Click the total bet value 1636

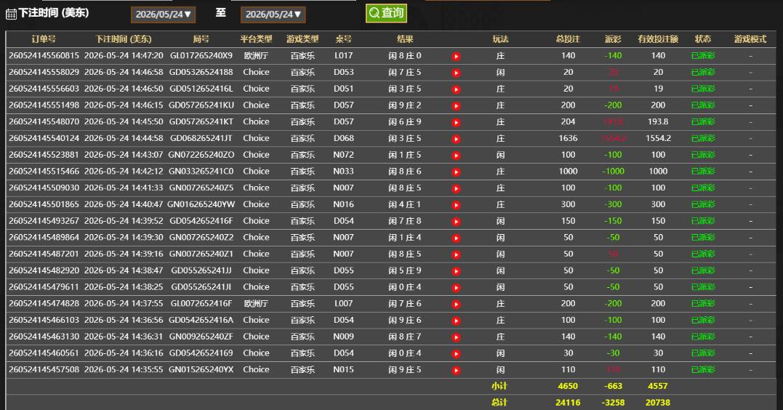[x=568, y=138]
